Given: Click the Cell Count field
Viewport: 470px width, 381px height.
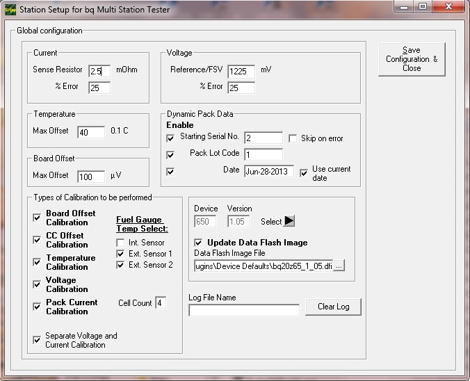Looking at the screenshot, I should pos(161,302).
